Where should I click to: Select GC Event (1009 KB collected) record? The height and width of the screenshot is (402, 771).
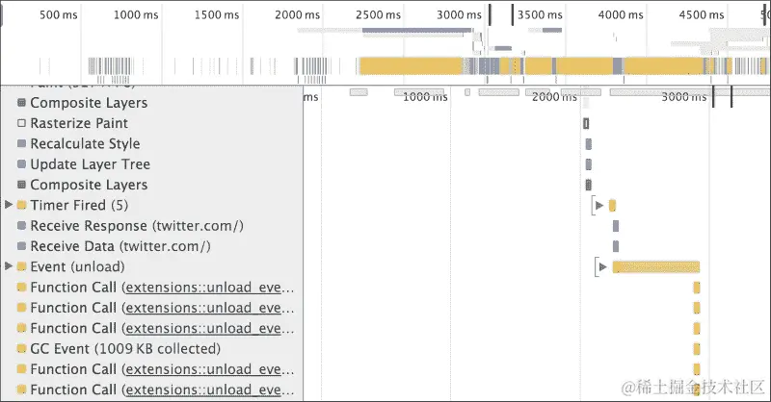click(125, 348)
